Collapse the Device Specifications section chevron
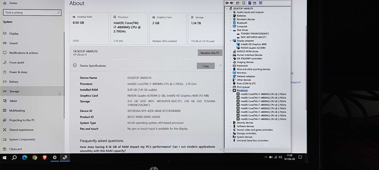Image resolution: width=379 pixels, height=170 pixels. pos(221,66)
